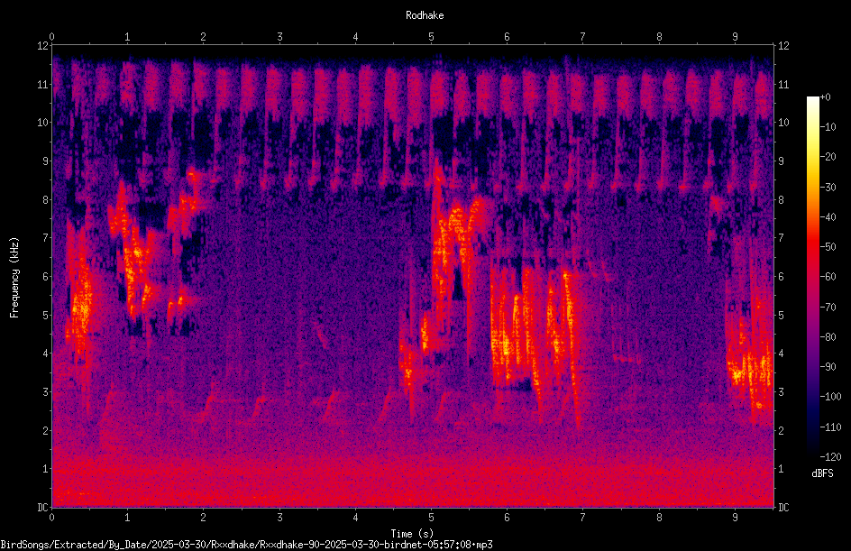The image size is (851, 551).
Task: Click the '12' tick on left frequency axis
Action: coord(42,46)
